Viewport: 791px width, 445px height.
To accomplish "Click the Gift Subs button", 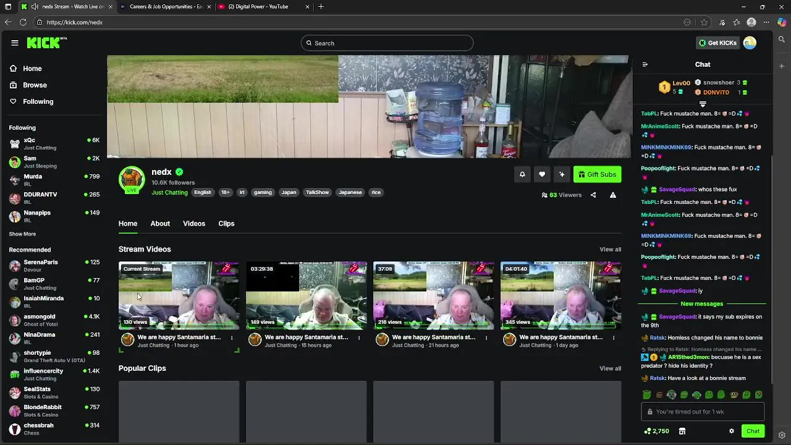I will [597, 174].
